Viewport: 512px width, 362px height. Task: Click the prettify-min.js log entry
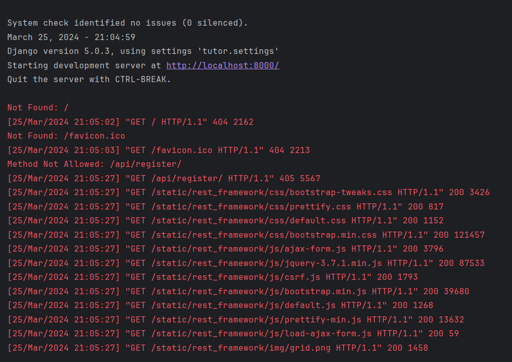[236, 319]
